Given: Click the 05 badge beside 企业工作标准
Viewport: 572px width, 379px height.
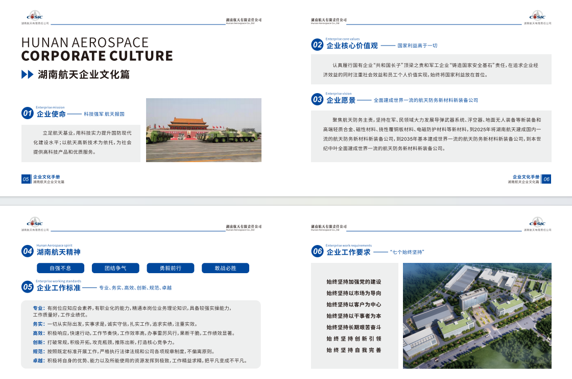Looking at the screenshot, I should click(28, 287).
